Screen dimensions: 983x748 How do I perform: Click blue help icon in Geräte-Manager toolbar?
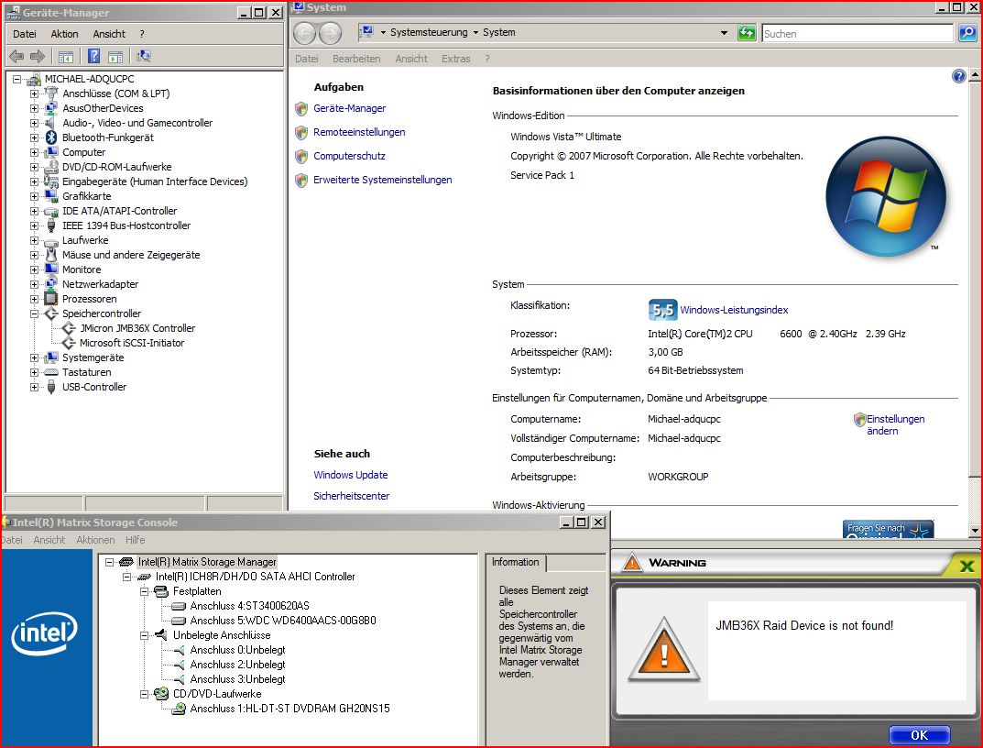tap(94, 57)
